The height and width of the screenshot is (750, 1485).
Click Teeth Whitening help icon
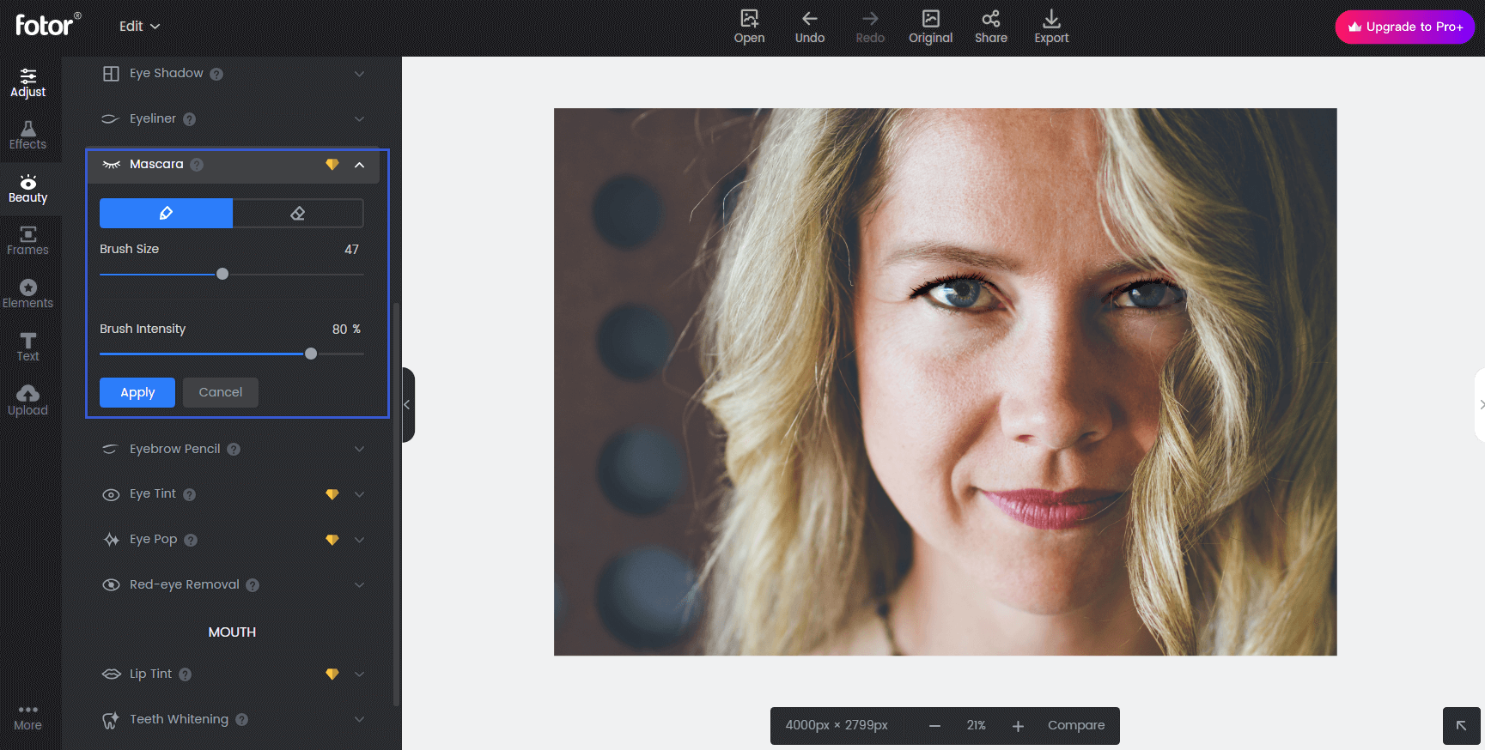pos(241,720)
